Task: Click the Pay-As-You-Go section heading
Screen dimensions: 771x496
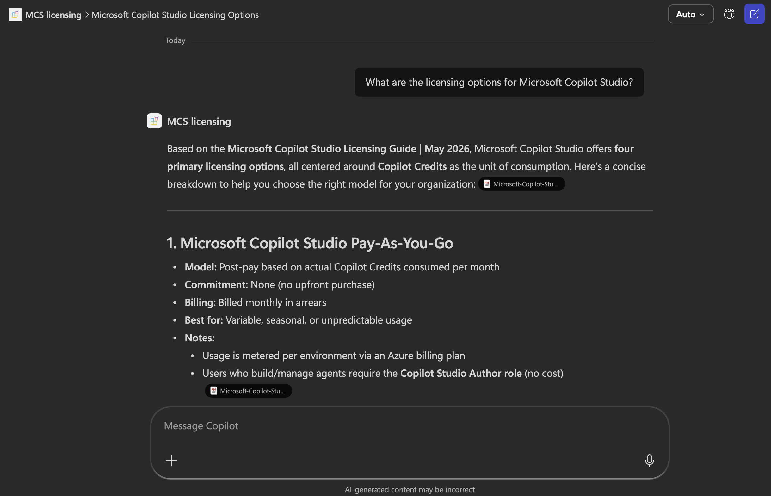Action: pos(310,243)
